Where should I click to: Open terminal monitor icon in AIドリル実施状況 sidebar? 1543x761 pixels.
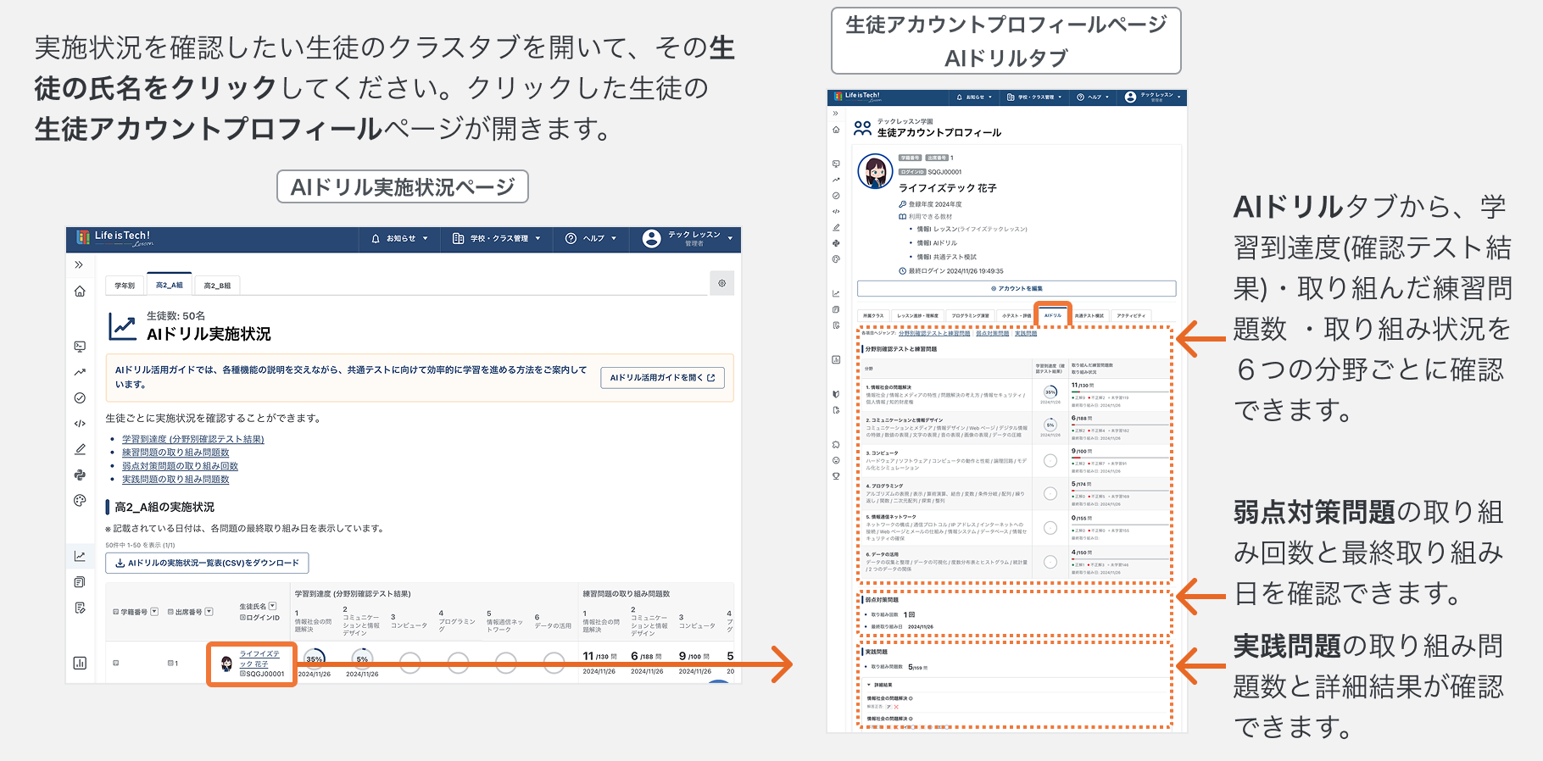click(x=80, y=346)
